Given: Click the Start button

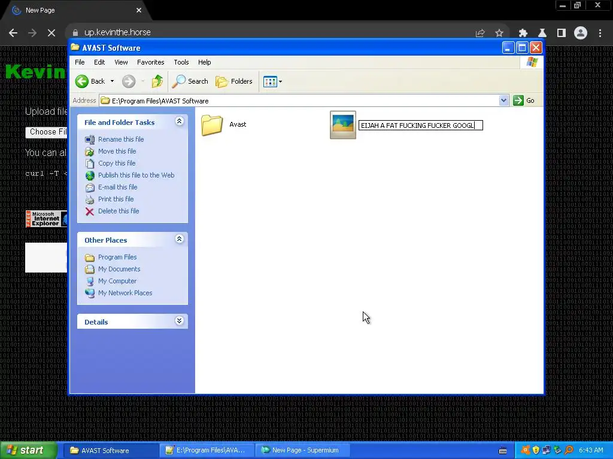Looking at the screenshot, I should 28,450.
